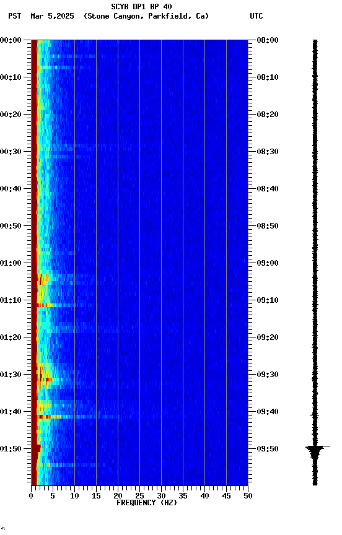Click the 01:40 PST time label

pyautogui.click(x=11, y=412)
